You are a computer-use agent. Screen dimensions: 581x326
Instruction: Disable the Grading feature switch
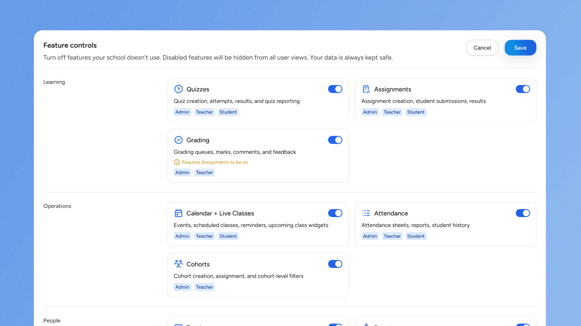pyautogui.click(x=335, y=140)
